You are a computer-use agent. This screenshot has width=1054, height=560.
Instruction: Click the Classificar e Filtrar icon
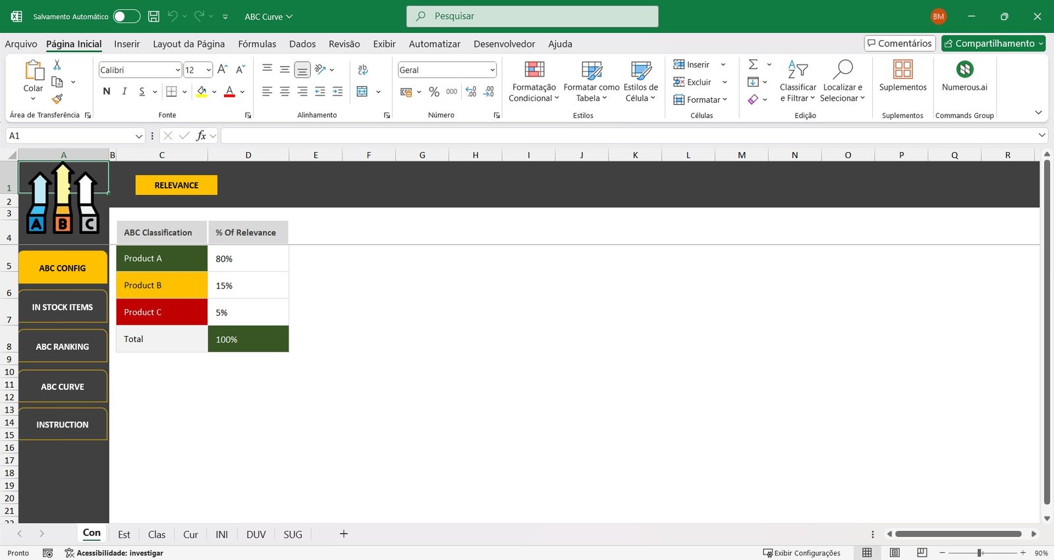point(798,69)
